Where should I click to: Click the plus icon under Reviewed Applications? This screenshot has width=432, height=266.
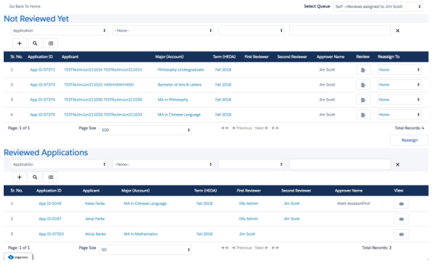click(x=19, y=177)
